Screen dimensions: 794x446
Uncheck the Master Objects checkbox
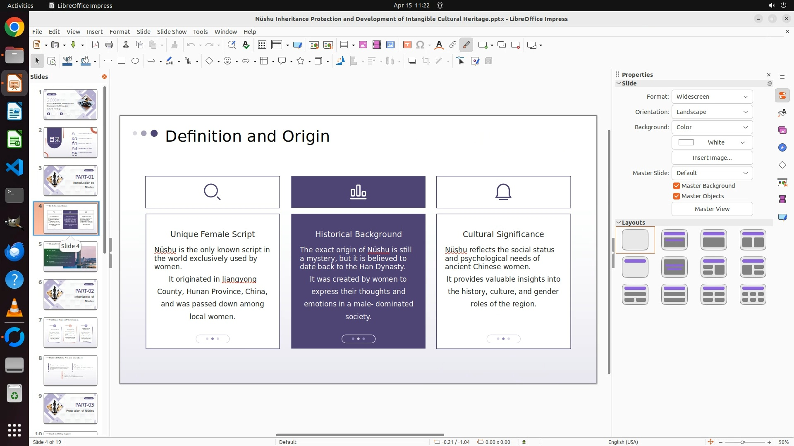[x=677, y=196]
